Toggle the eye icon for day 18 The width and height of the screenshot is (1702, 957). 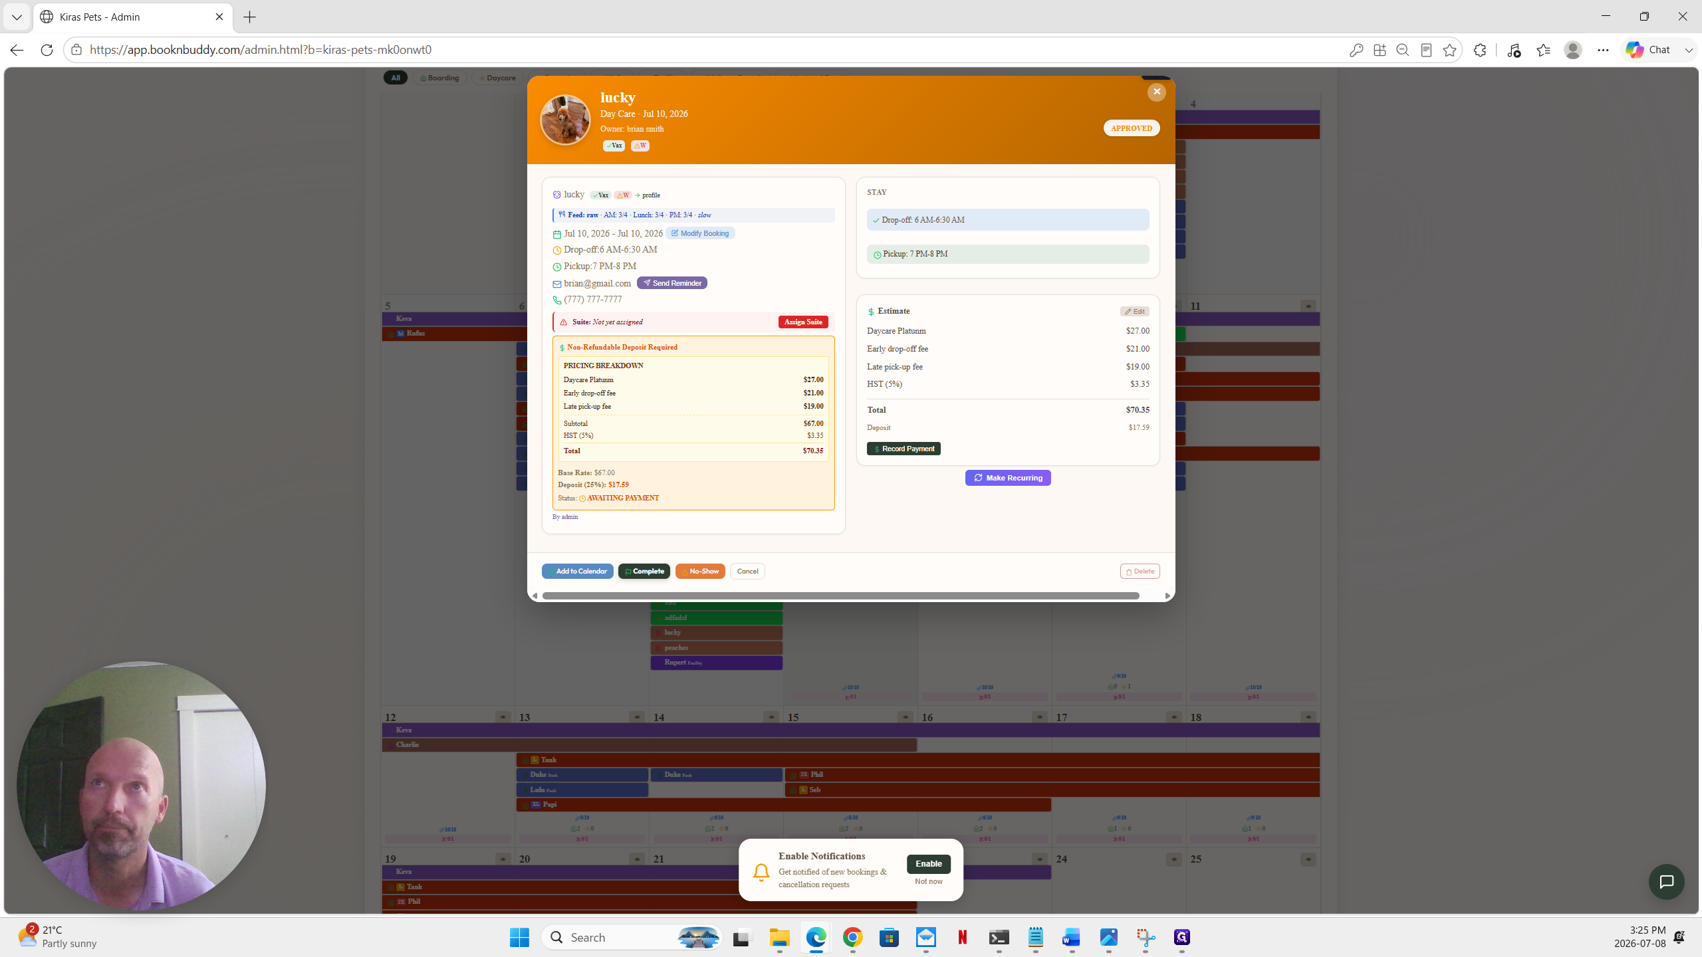click(x=1308, y=717)
